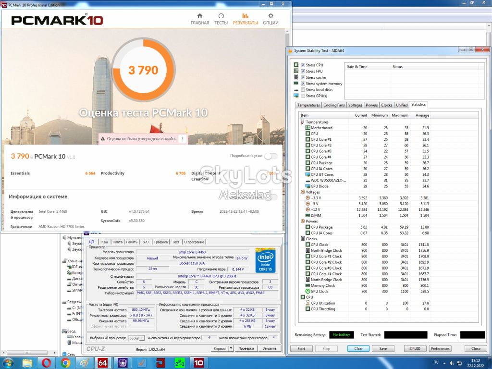Switch to AIDA64 via its taskbar icon
Screen dimensions: 492x369
point(103,363)
